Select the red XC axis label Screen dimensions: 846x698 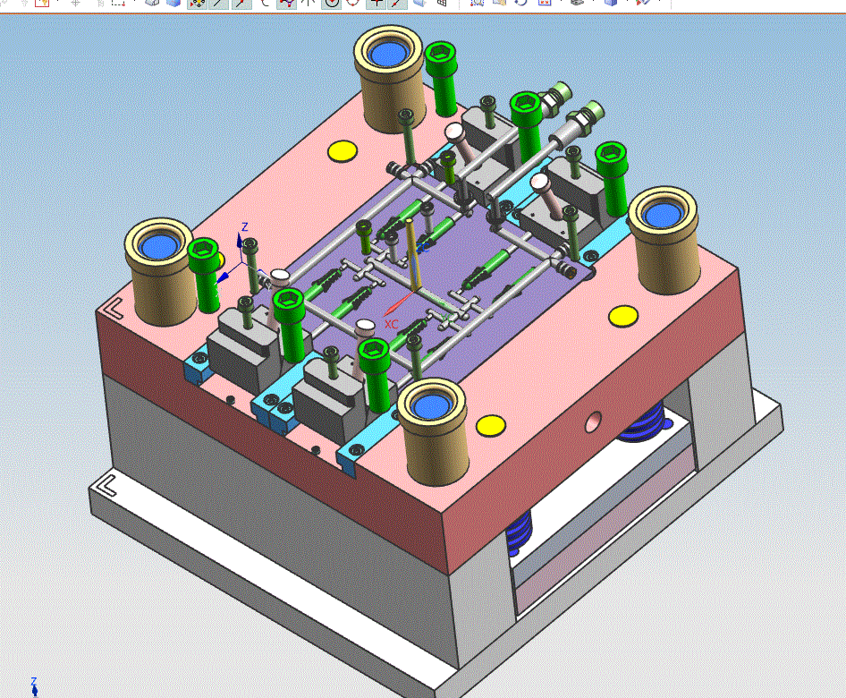coord(392,324)
